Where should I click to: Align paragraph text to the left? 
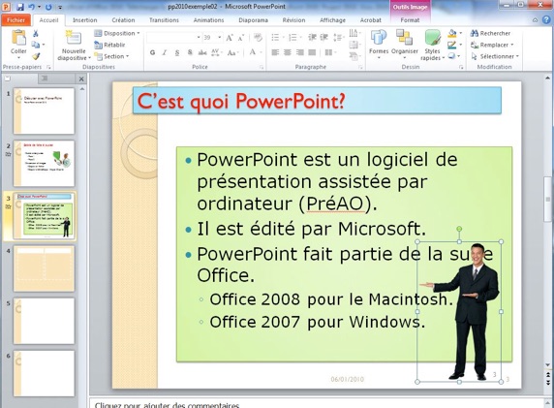[x=275, y=52]
